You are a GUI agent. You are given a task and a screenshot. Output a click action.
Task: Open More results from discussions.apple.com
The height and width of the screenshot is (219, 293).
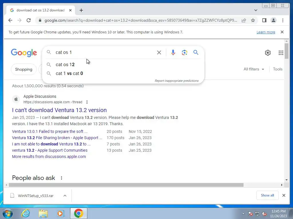pos(49,157)
